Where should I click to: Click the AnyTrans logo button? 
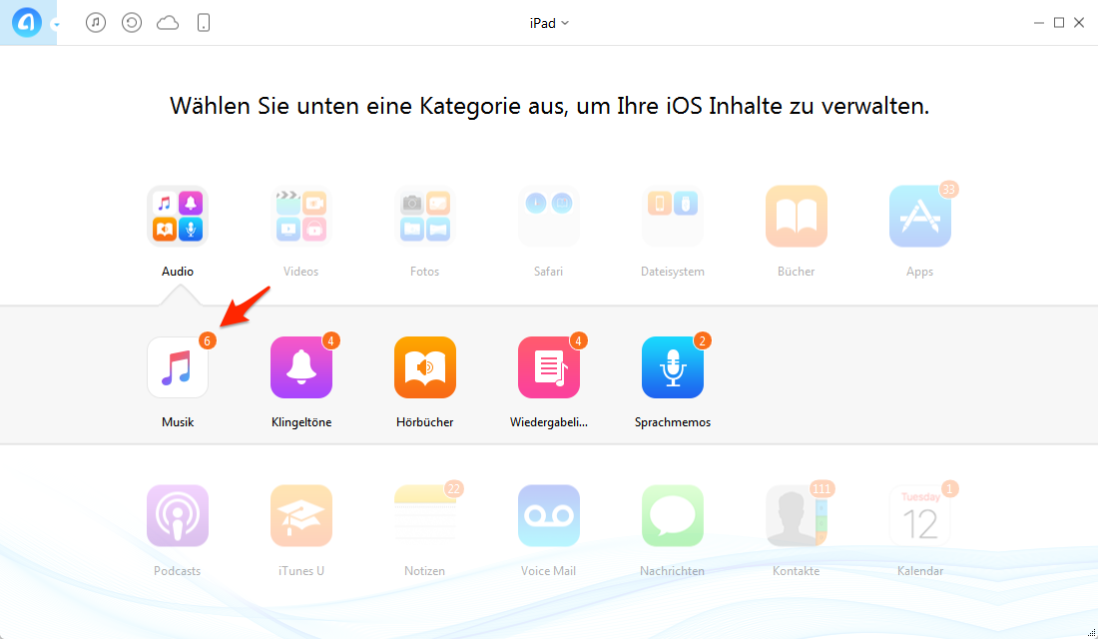(x=27, y=22)
